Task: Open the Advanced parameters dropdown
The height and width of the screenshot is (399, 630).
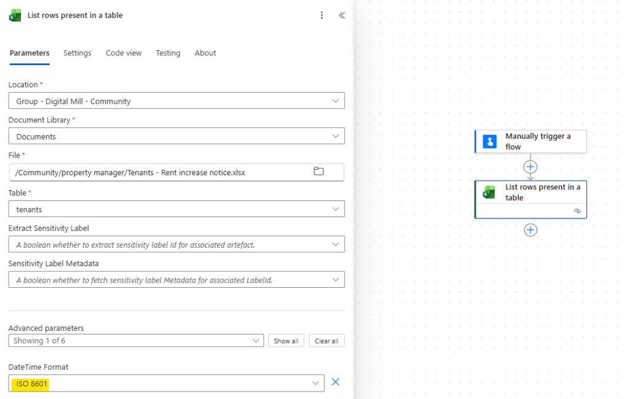Action: click(136, 341)
